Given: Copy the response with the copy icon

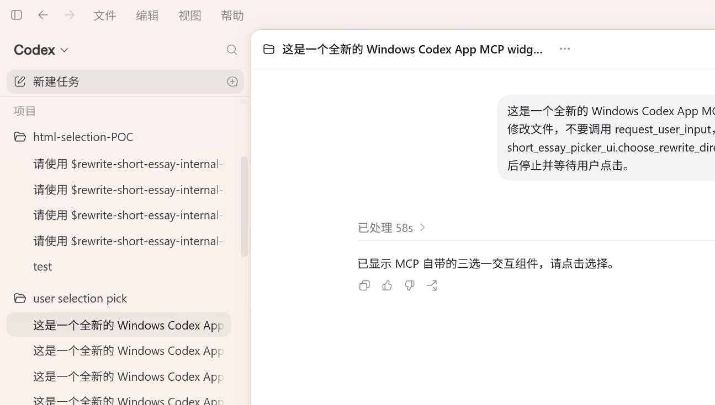Looking at the screenshot, I should [x=364, y=285].
